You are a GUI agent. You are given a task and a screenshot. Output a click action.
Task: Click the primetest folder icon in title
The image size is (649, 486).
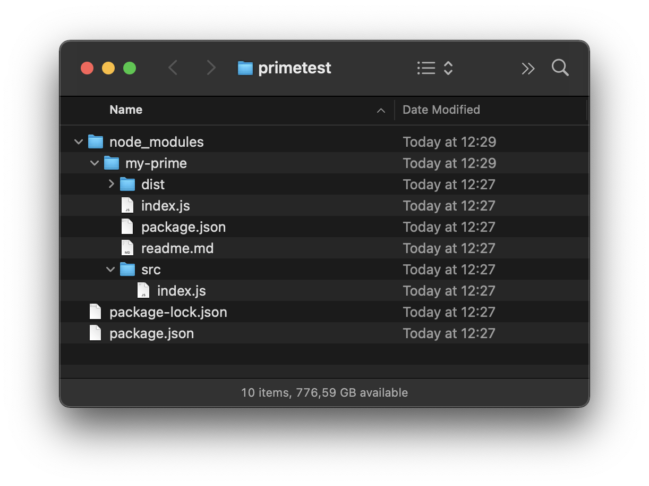[x=245, y=68]
